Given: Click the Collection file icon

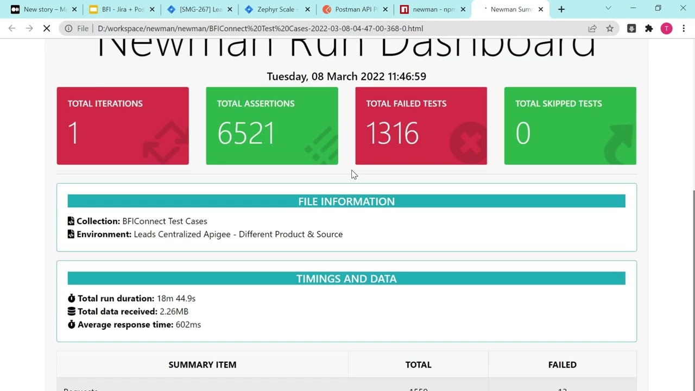Looking at the screenshot, I should click(x=71, y=221).
